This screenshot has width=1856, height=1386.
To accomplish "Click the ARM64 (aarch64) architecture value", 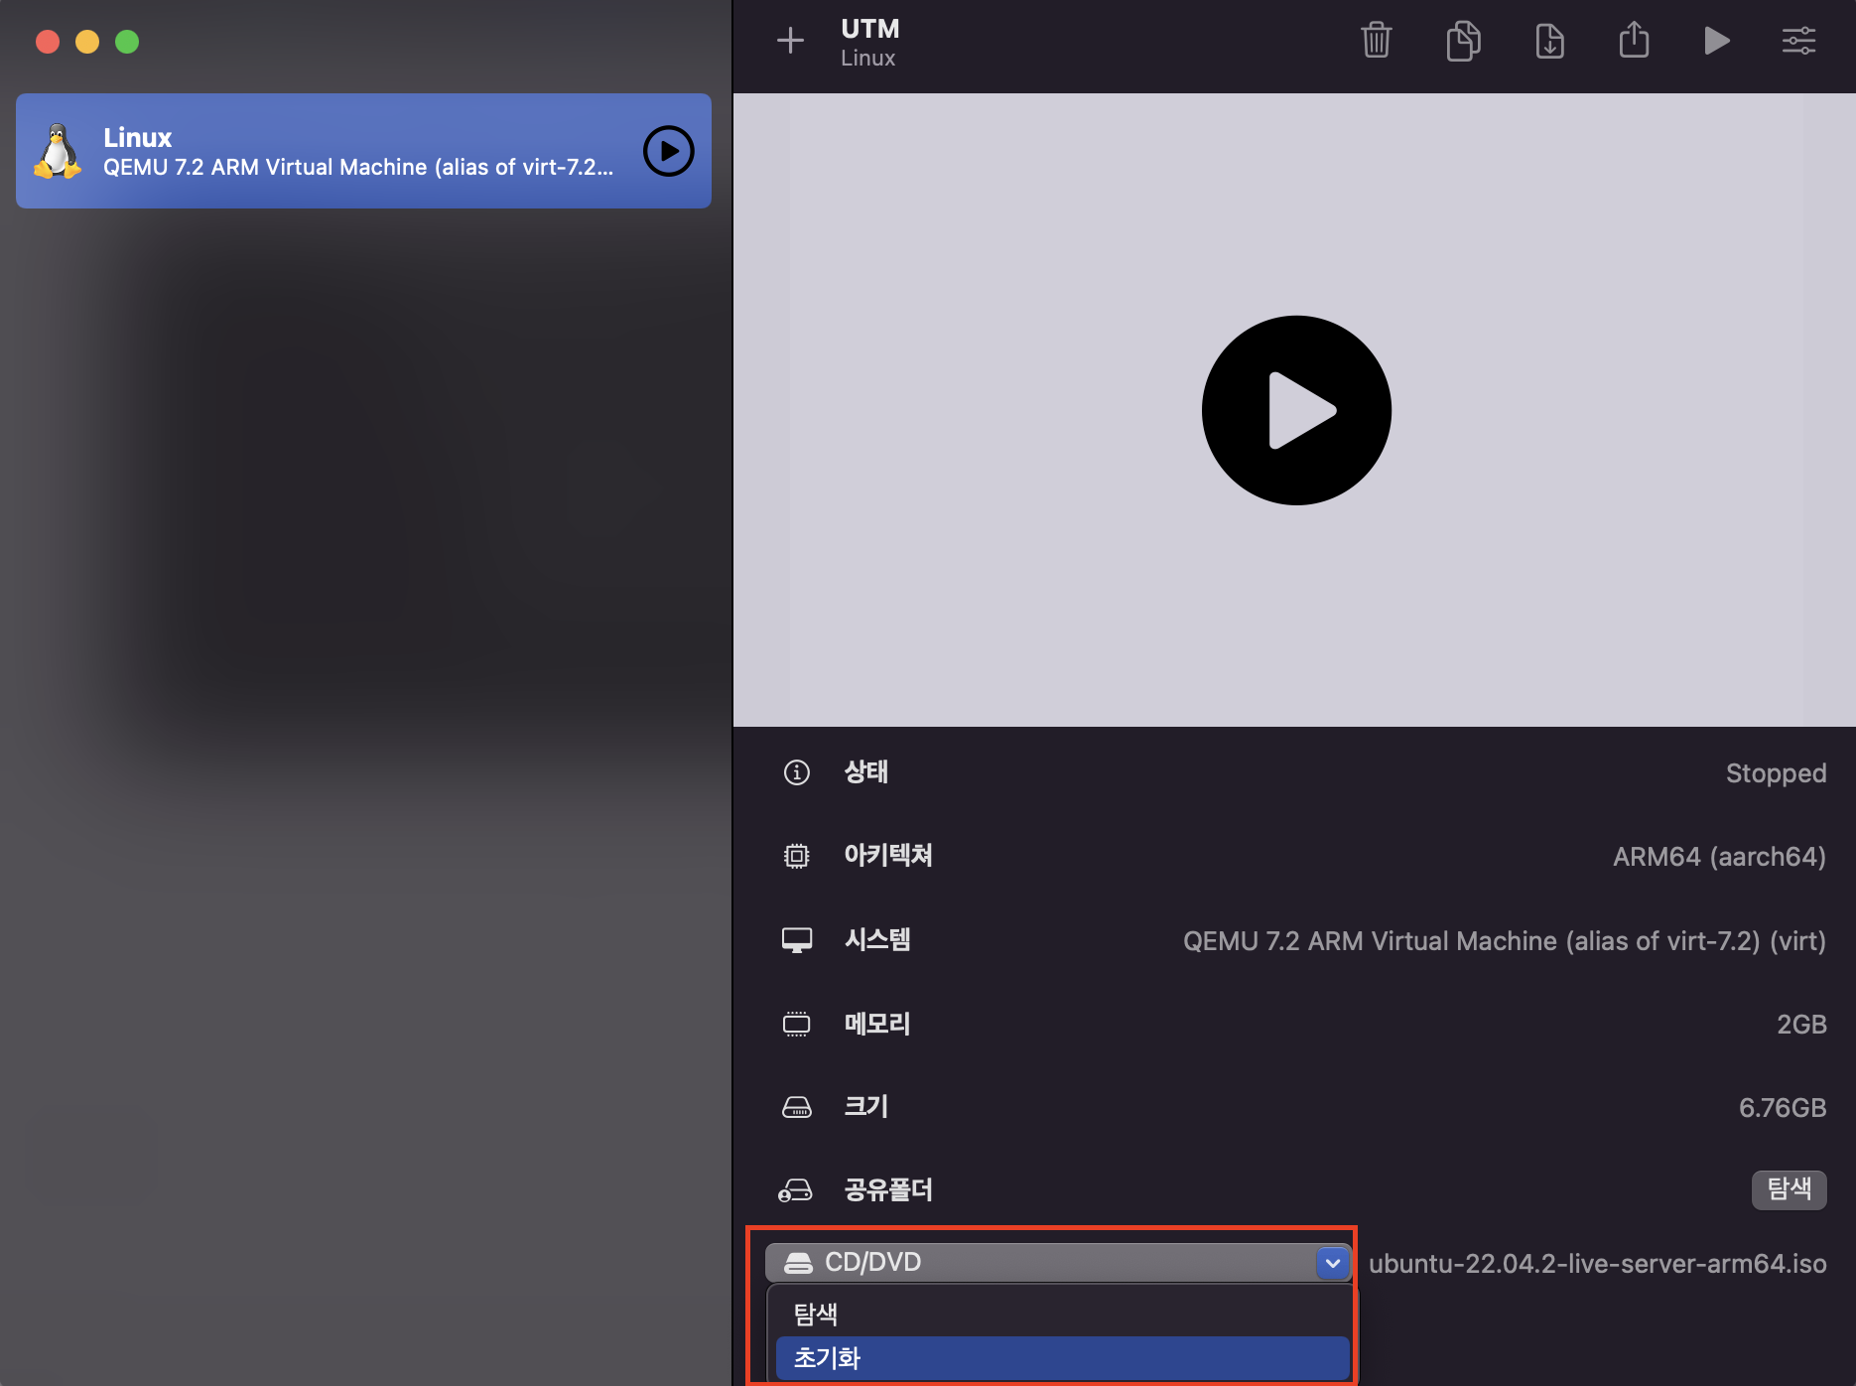I will click(1719, 857).
